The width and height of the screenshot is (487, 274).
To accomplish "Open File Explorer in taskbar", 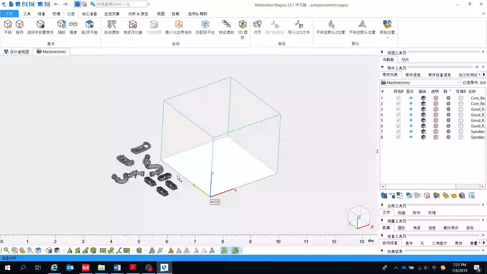I will (101, 268).
